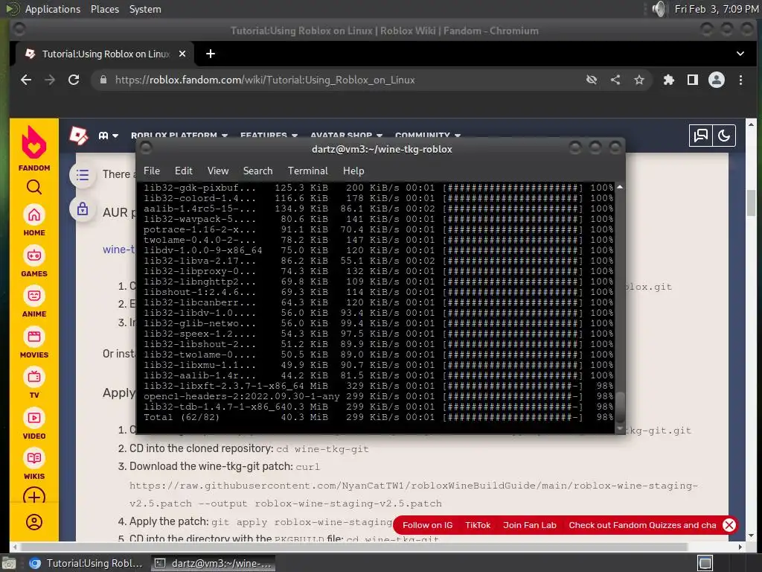Follow on IG link
Screen dimensions: 762x572
(x=428, y=525)
